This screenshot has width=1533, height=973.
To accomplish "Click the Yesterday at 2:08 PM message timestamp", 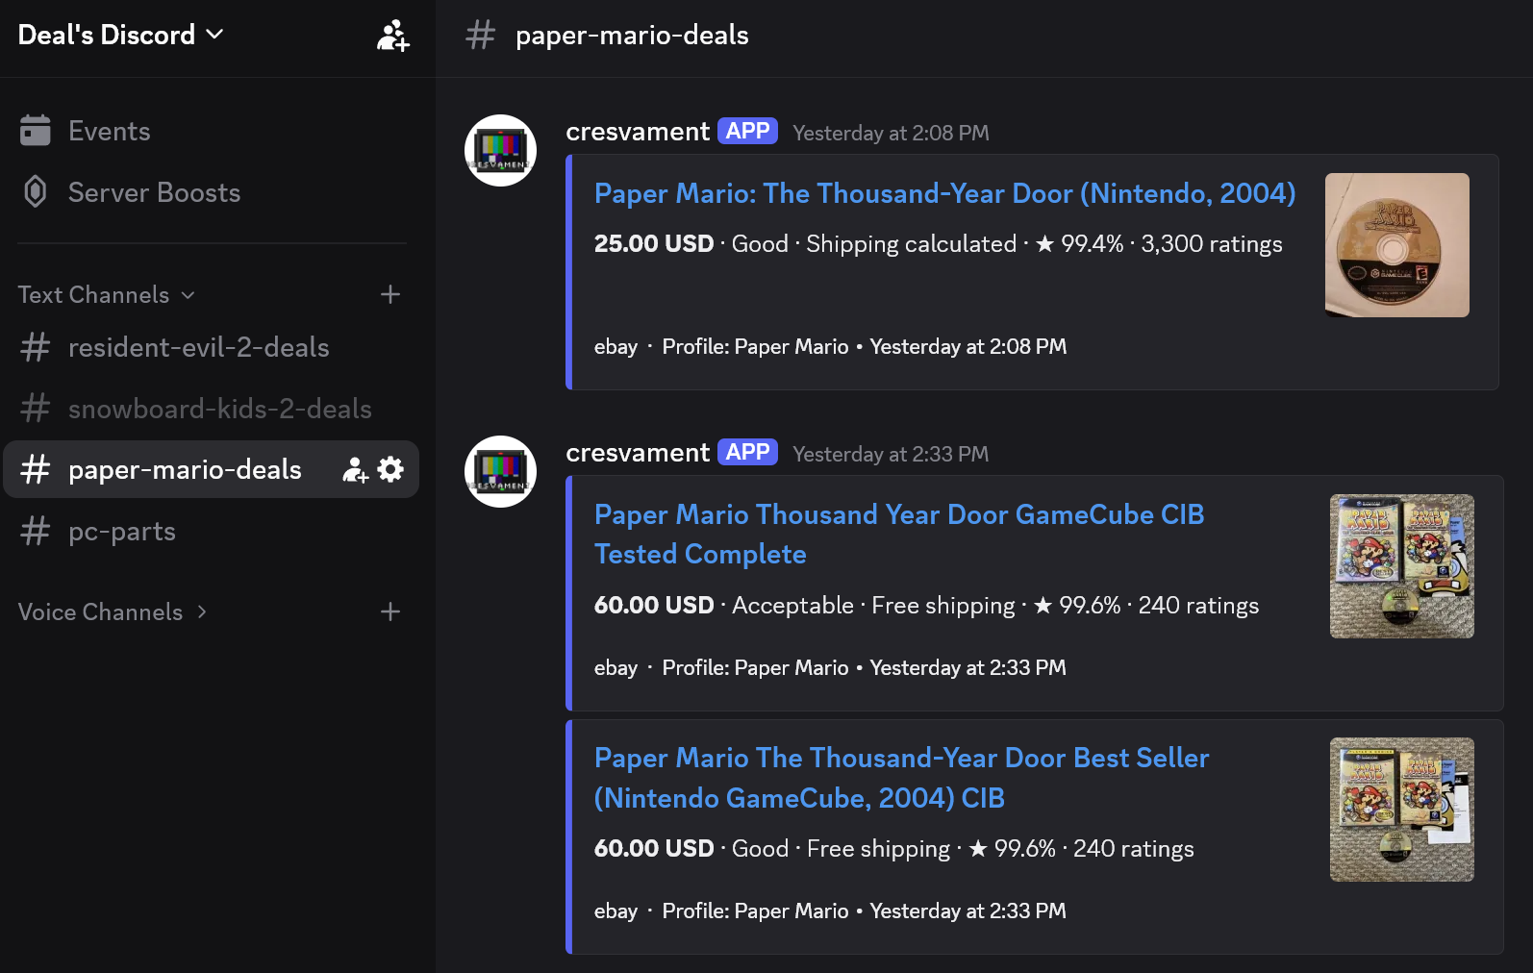I will [x=891, y=133].
